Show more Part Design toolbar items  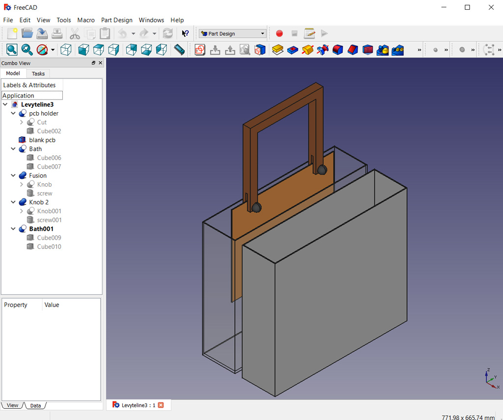tap(419, 50)
